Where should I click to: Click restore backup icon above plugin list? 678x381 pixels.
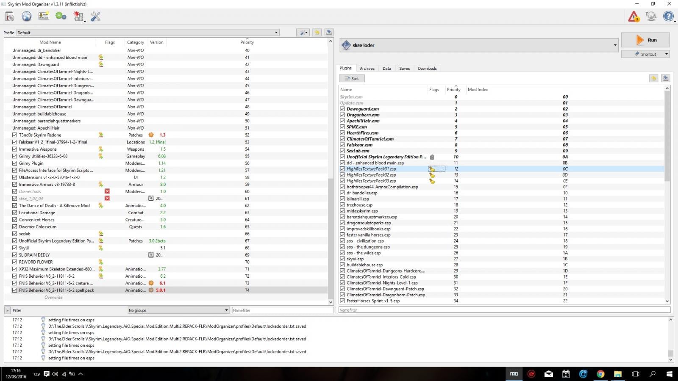pos(653,78)
